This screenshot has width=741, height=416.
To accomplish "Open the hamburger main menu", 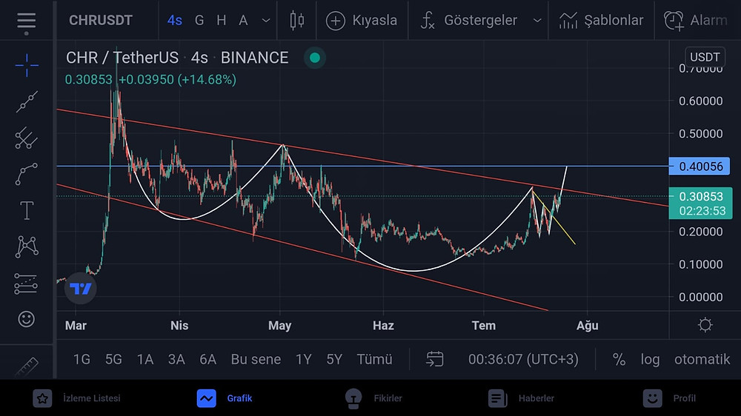I will coord(26,21).
